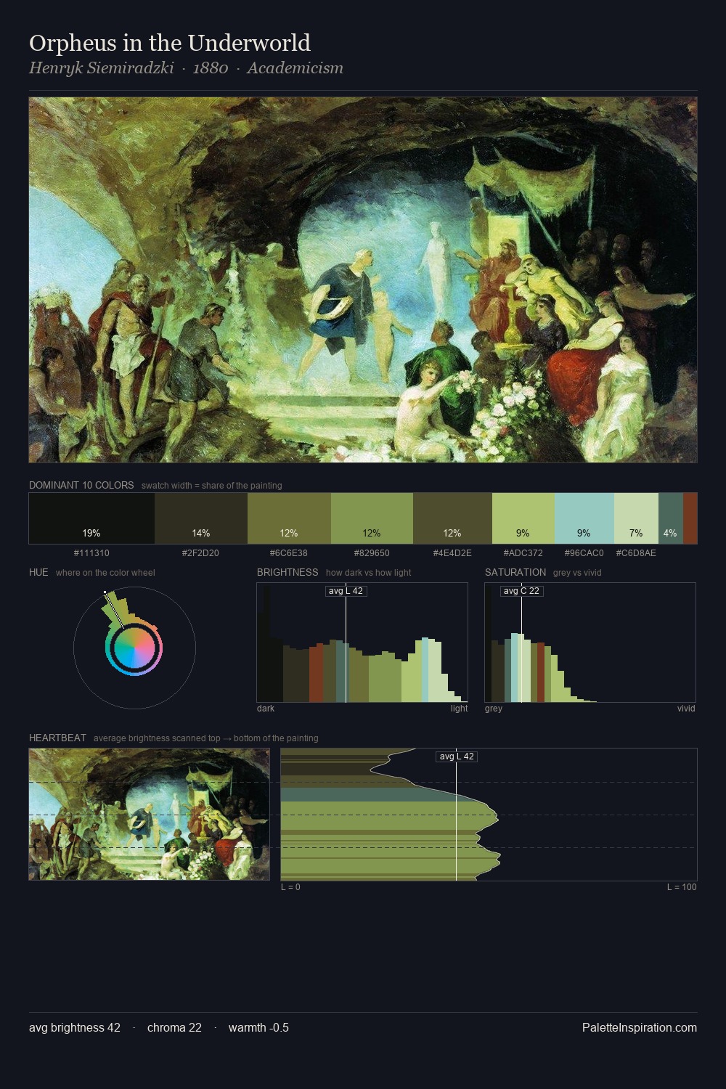Click the hex code text '#6C6E38'

click(x=289, y=553)
